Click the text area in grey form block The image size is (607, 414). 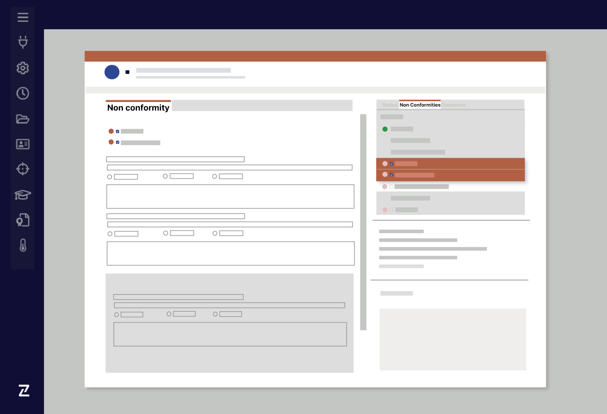pyautogui.click(x=230, y=334)
